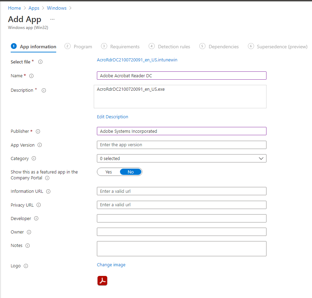Click the Category dropdown chevron arrow
The image size is (312, 298).
(261, 158)
